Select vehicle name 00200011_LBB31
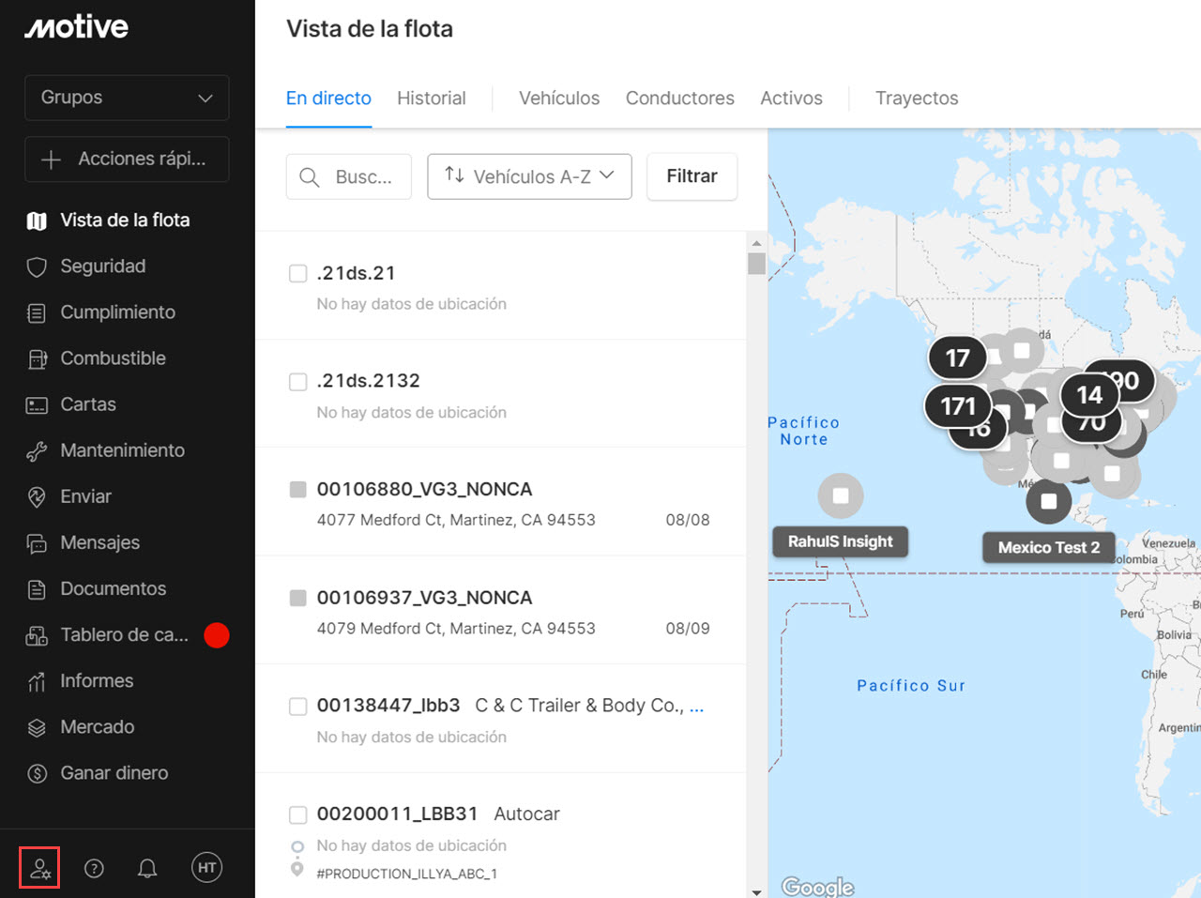Image resolution: width=1201 pixels, height=898 pixels. click(398, 814)
